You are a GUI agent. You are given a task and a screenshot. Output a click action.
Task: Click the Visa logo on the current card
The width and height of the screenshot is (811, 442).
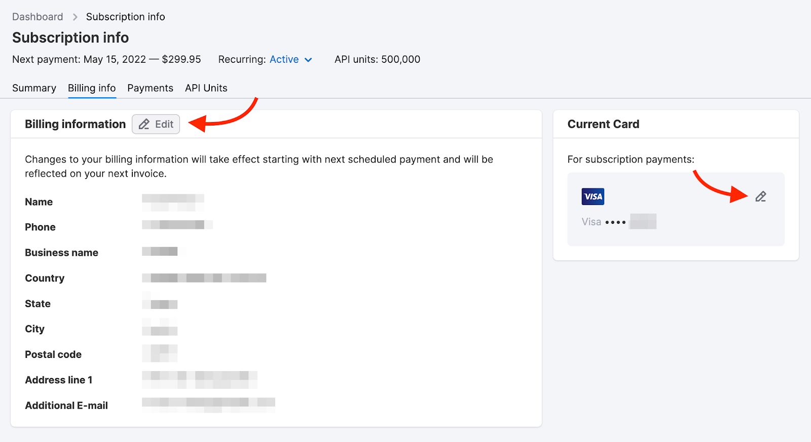point(593,196)
